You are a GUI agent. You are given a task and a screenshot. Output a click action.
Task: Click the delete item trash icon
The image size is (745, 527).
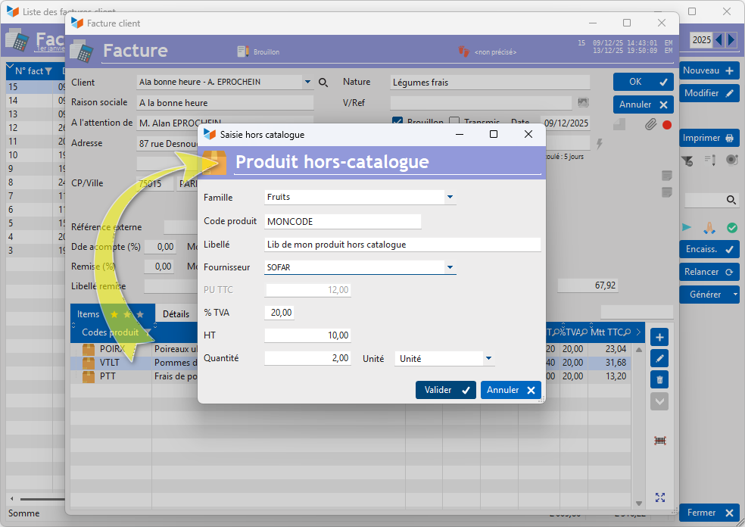click(659, 380)
